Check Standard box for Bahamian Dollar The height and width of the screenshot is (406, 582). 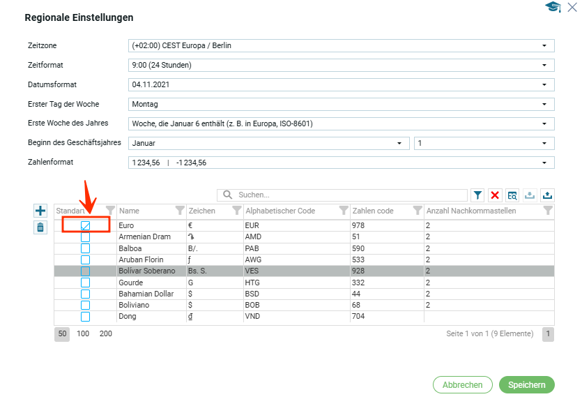tap(86, 294)
